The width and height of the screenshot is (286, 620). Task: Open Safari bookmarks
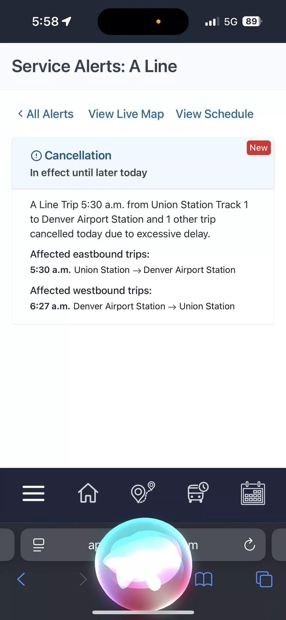click(x=204, y=579)
